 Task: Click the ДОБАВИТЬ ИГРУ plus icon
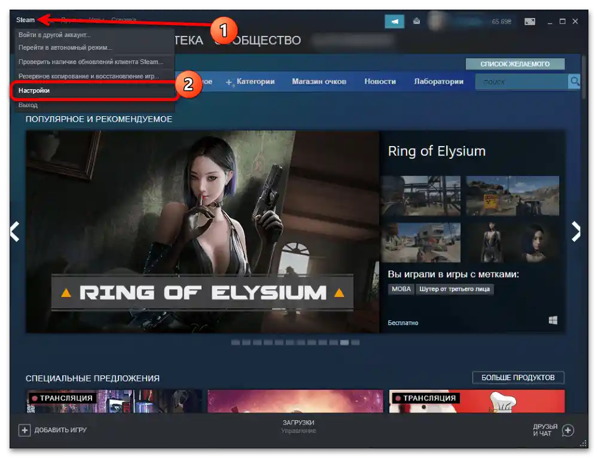click(25, 430)
